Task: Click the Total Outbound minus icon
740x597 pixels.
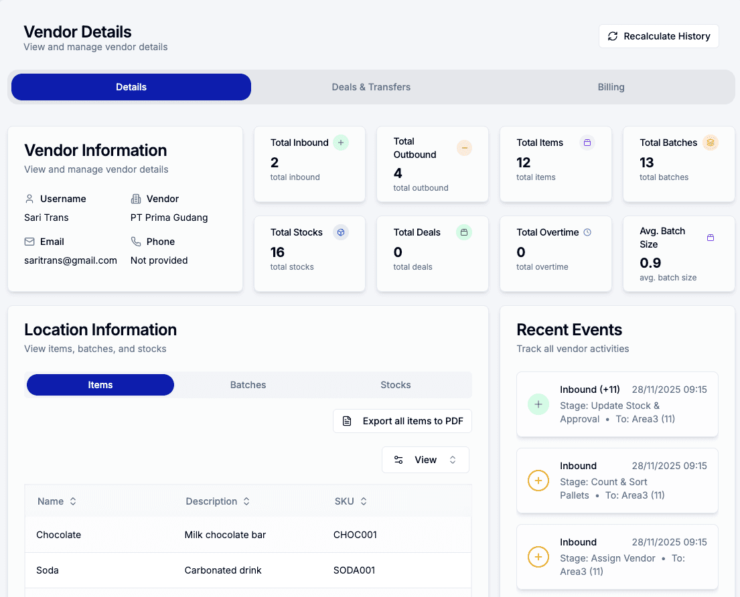Action: (464, 148)
